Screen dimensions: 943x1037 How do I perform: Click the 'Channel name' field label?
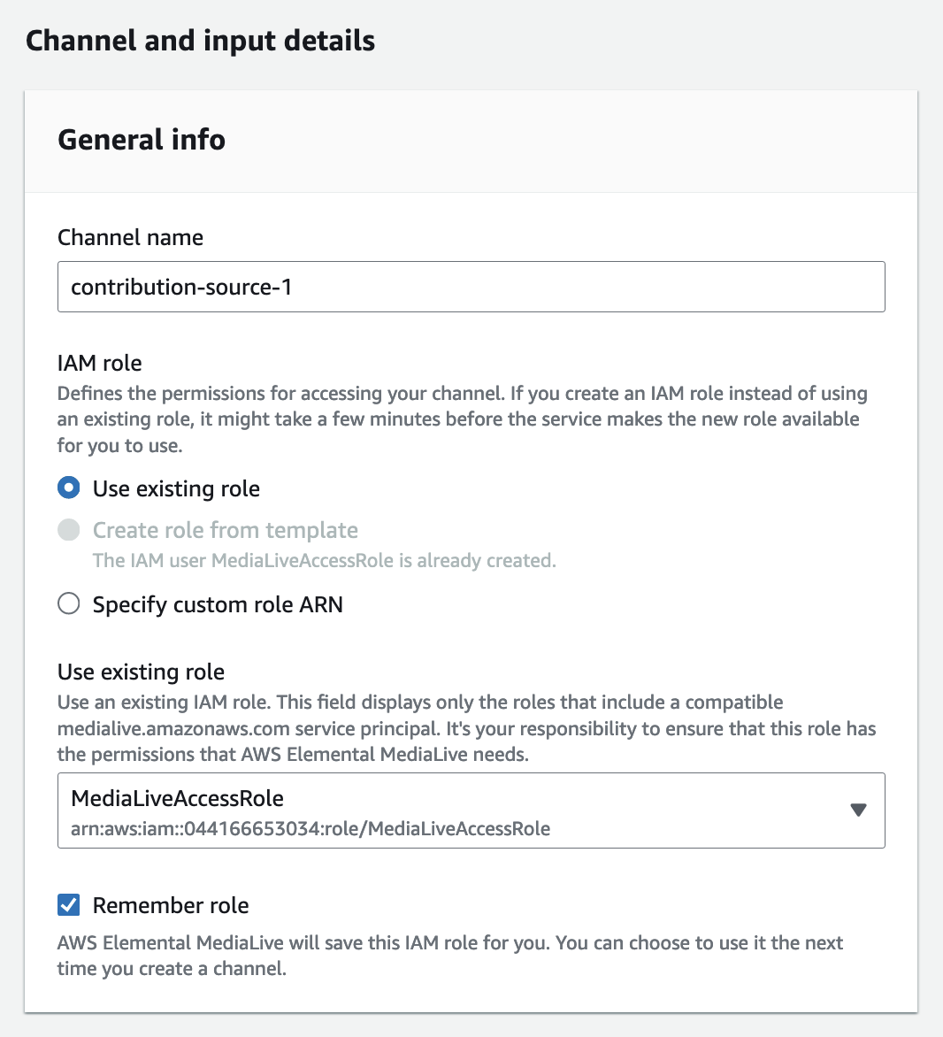click(130, 237)
